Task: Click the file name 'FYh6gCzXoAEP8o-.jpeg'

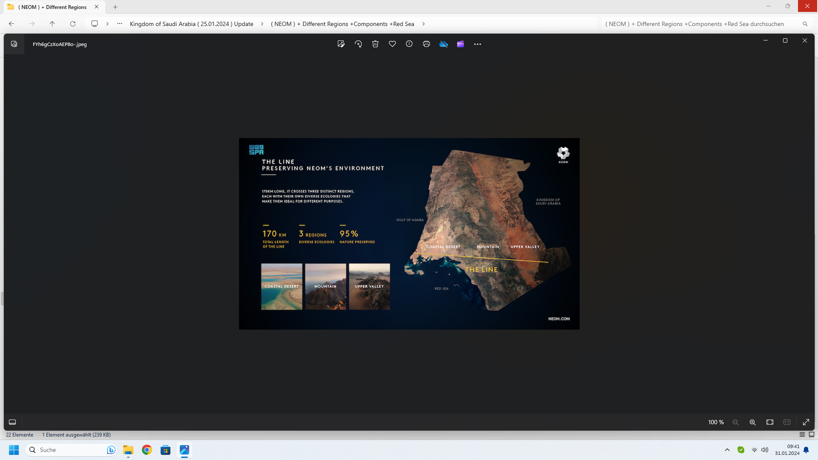Action: (60, 44)
